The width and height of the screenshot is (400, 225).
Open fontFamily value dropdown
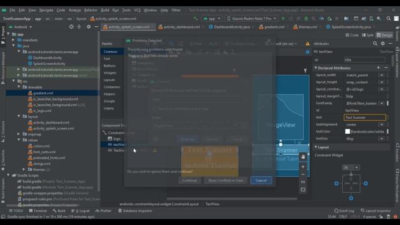tap(382, 103)
